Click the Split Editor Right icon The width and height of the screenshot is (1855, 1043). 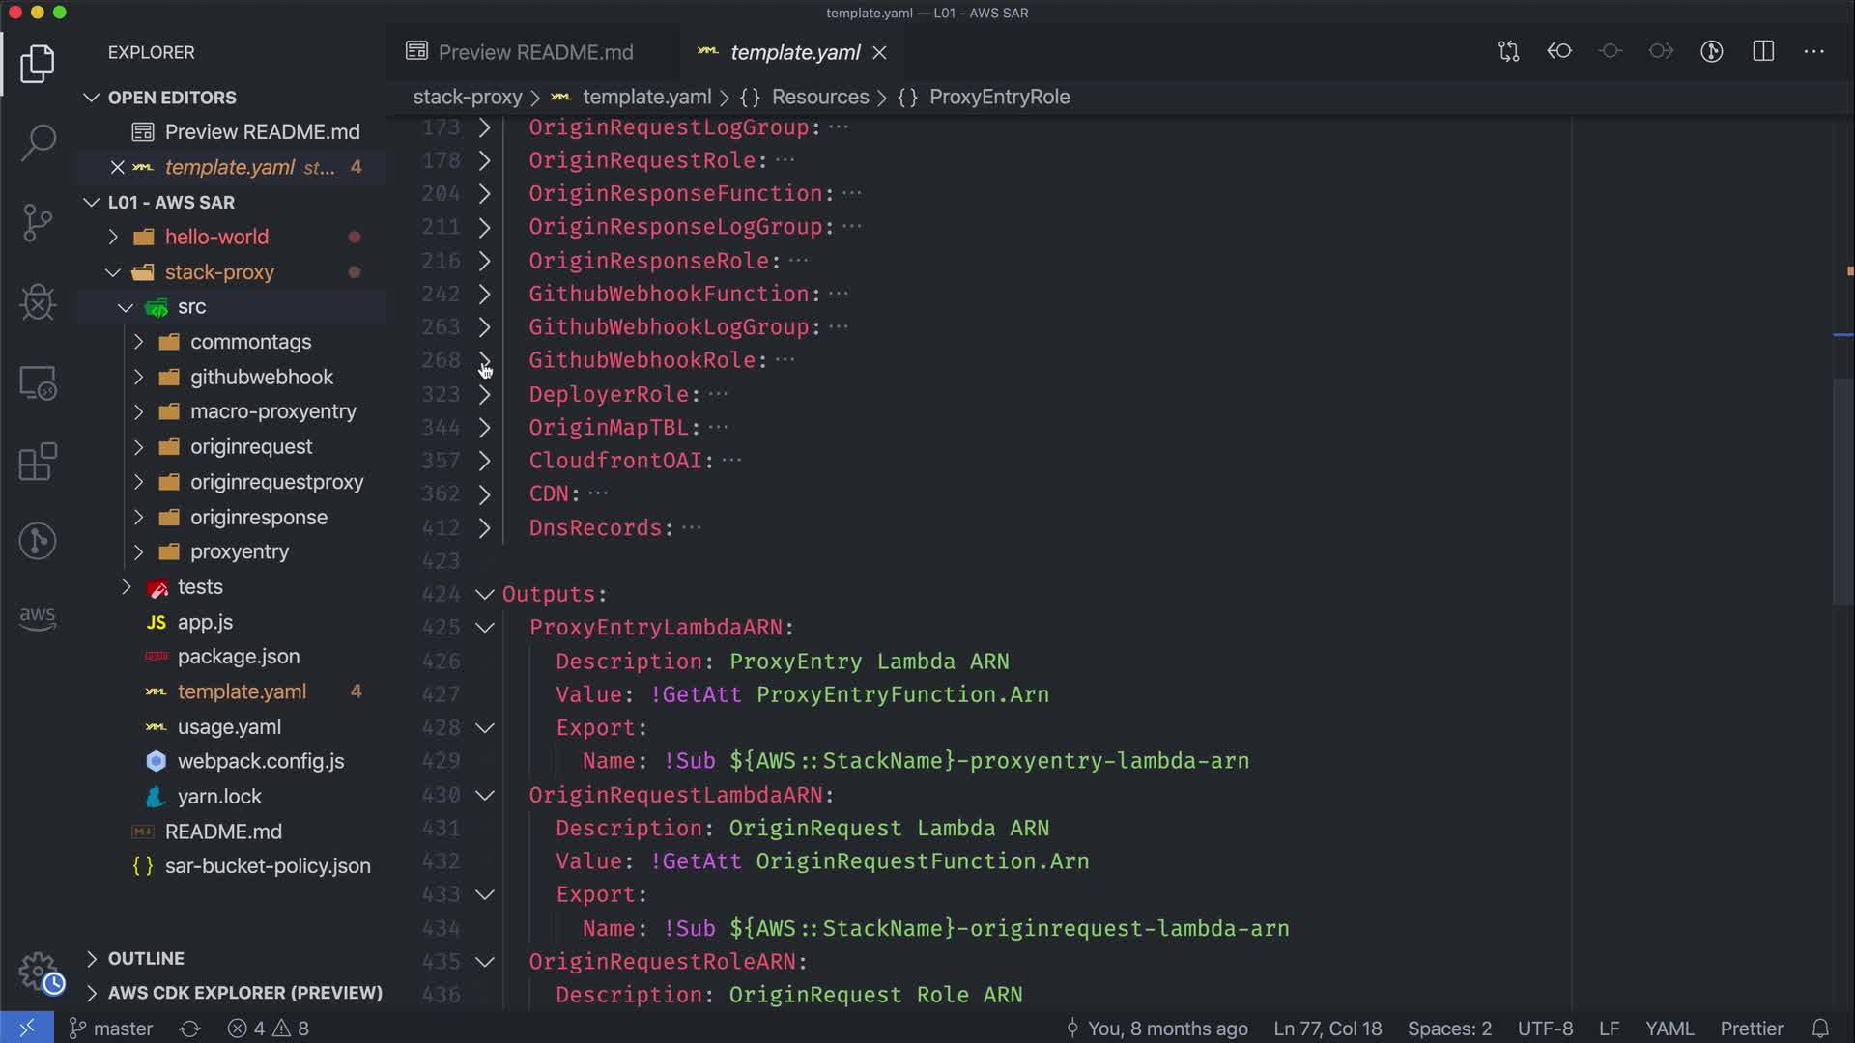[x=1763, y=51]
